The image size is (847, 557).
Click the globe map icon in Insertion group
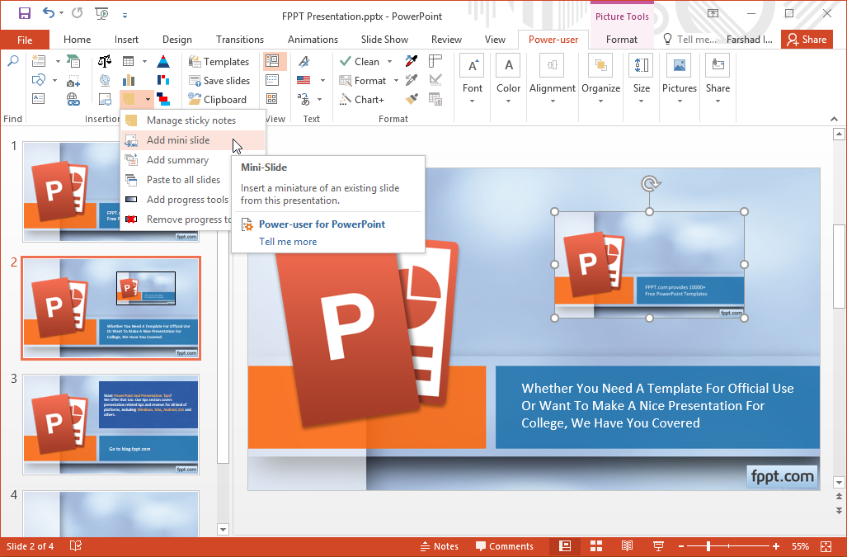point(105,80)
